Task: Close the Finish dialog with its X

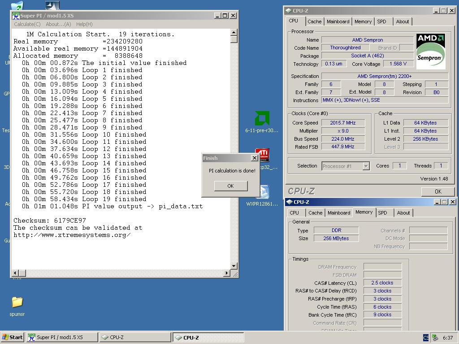Action: click(255, 158)
